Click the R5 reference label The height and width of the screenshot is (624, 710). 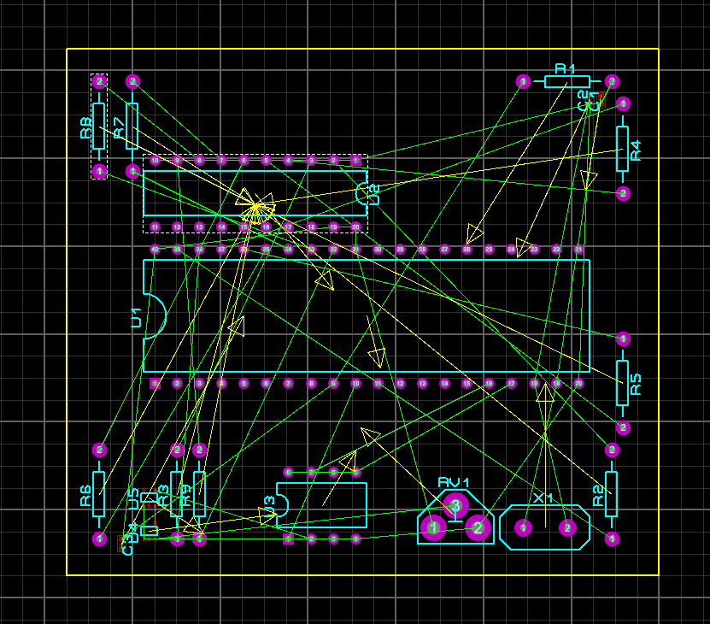[x=636, y=385]
